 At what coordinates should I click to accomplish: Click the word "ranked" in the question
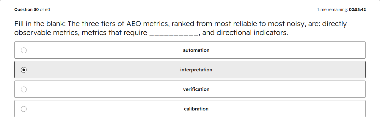tap(183, 24)
